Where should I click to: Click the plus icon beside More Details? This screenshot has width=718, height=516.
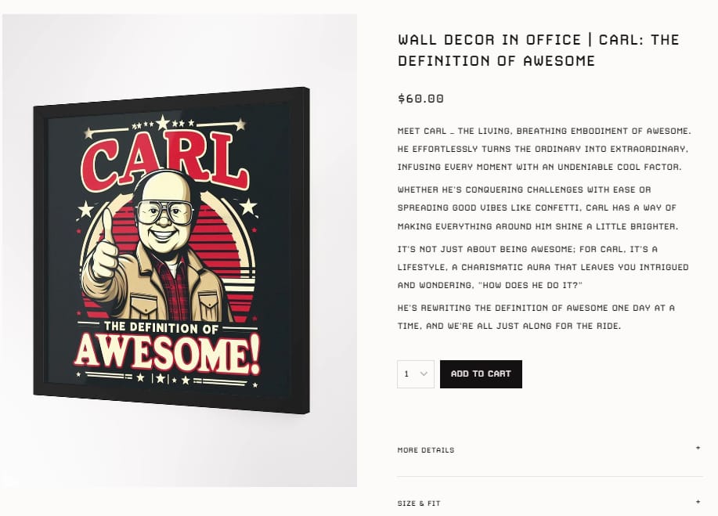click(x=698, y=448)
